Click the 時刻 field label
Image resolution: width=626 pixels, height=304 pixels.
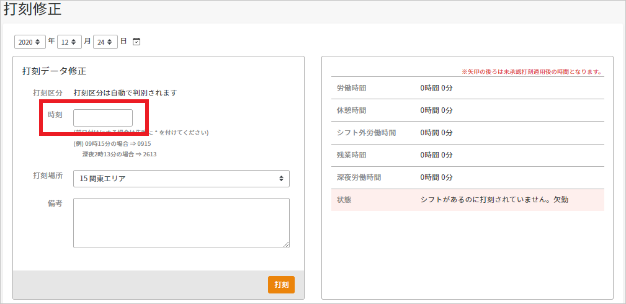pyautogui.click(x=55, y=115)
